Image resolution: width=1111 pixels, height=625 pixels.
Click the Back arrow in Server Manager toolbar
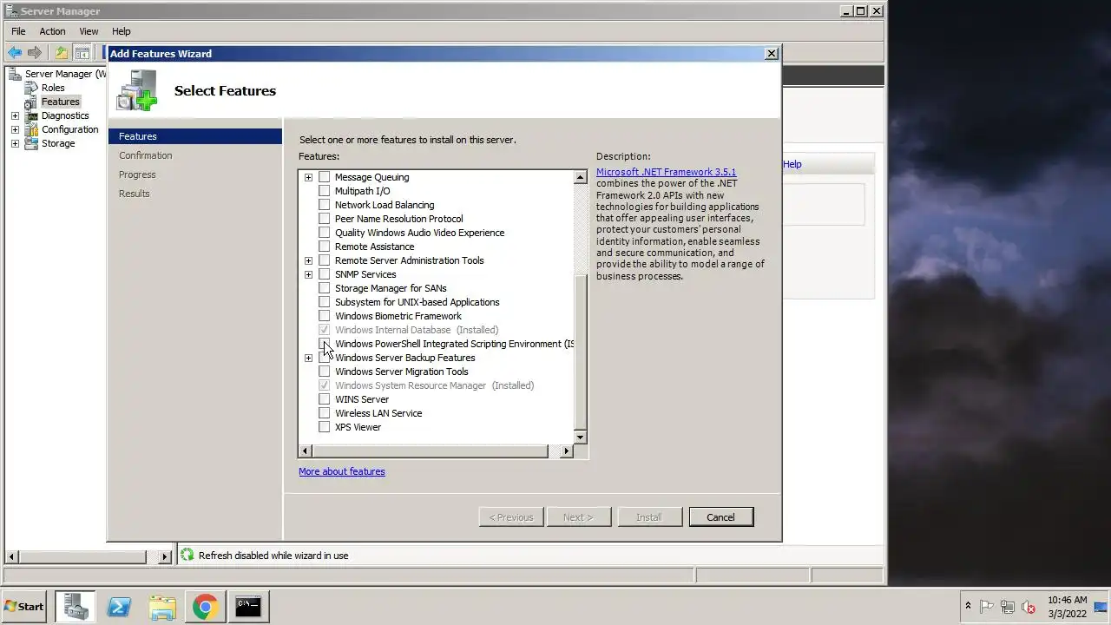[x=15, y=53]
